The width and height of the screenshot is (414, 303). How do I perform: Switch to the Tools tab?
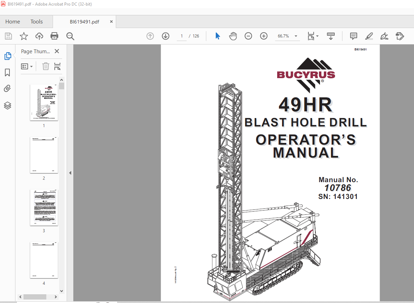pos(36,22)
